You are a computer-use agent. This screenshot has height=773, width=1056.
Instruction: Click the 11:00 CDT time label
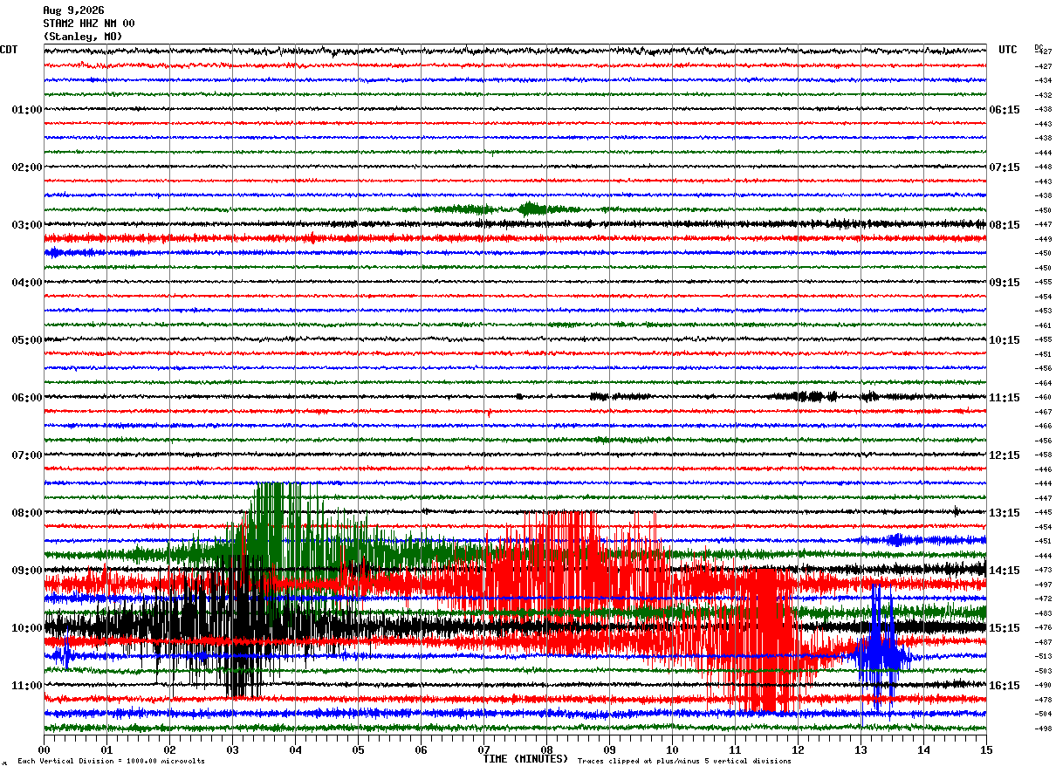click(27, 685)
